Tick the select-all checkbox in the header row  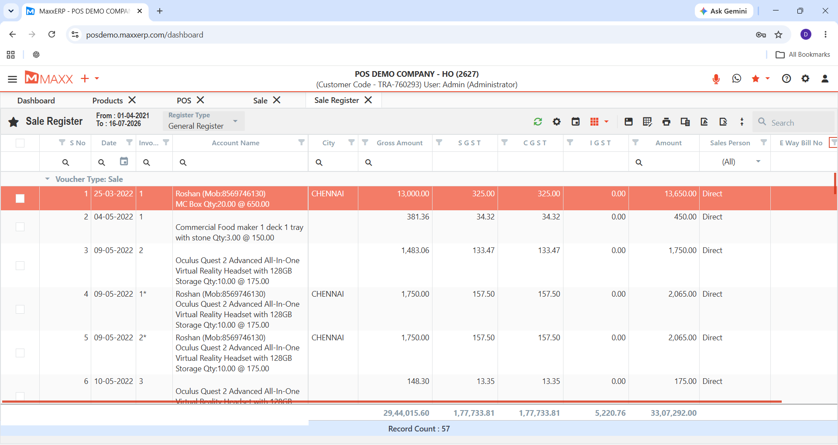[x=20, y=143]
